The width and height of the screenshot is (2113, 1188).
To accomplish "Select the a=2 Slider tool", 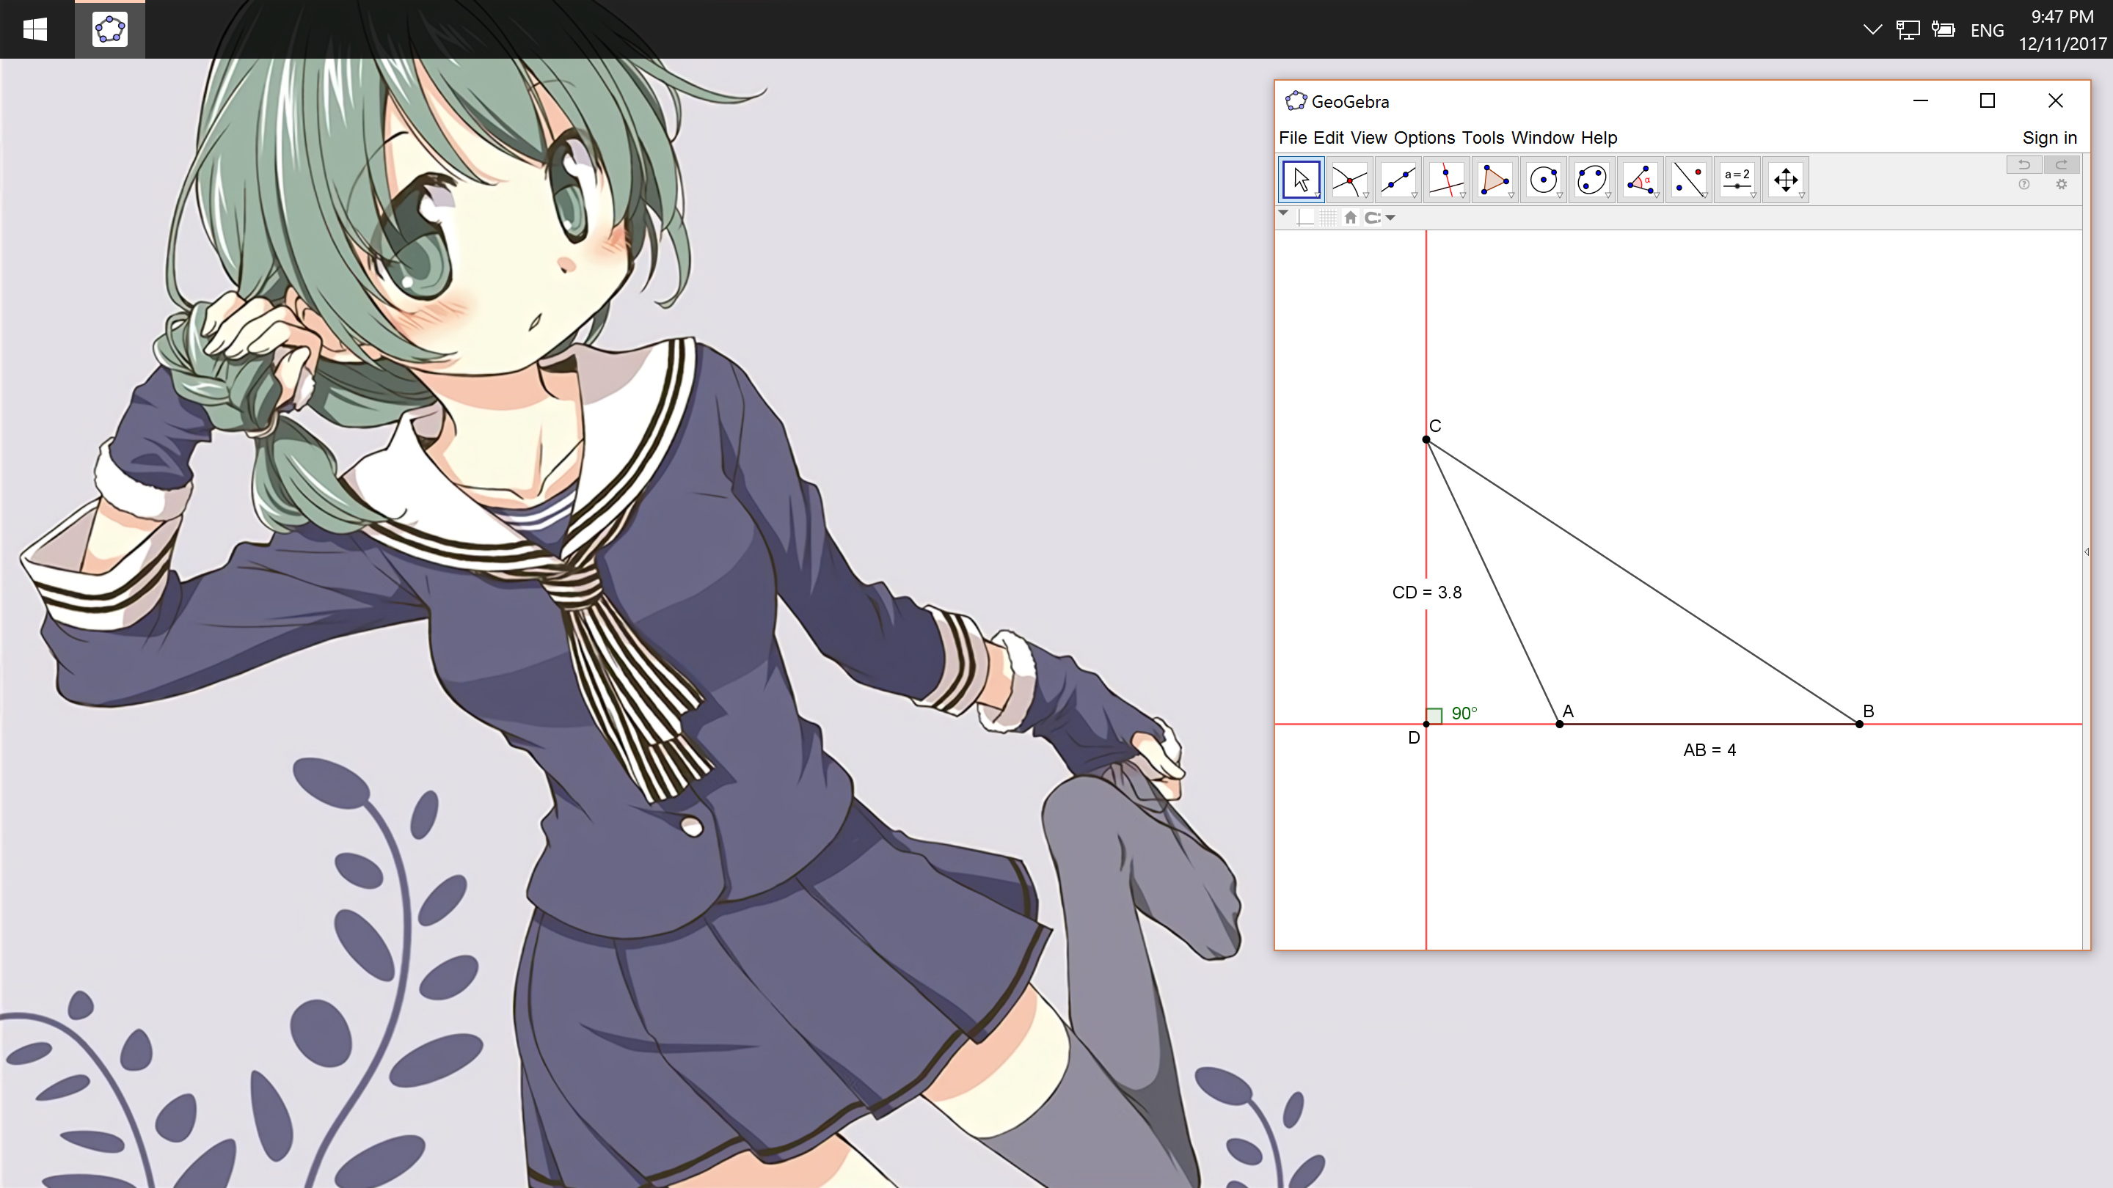I will pyautogui.click(x=1737, y=180).
